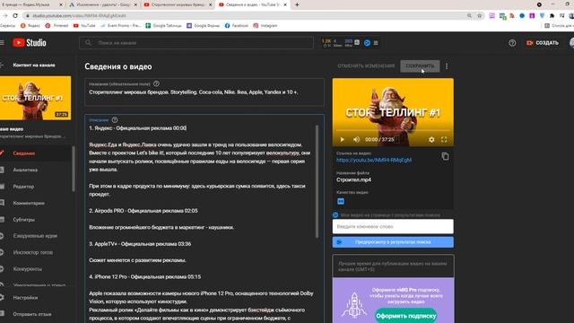
Task: Play the video preview
Action: pyautogui.click(x=343, y=140)
